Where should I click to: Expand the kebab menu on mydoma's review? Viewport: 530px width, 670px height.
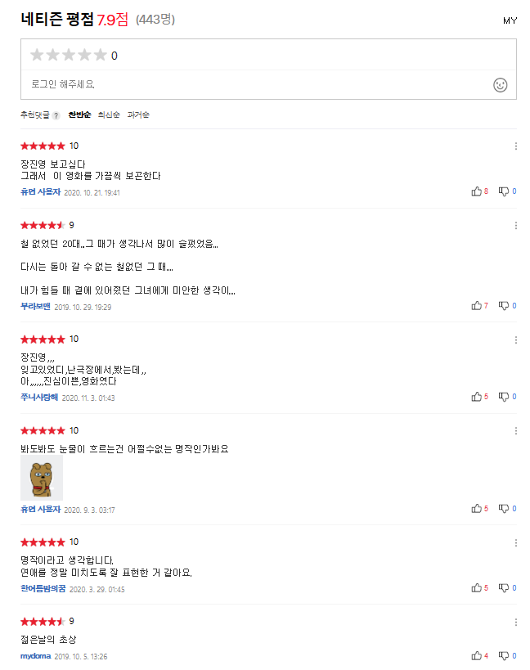515,622
